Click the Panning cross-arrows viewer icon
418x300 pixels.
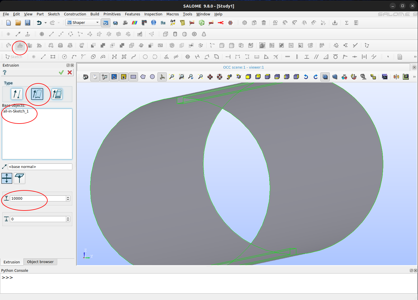pyautogui.click(x=210, y=77)
